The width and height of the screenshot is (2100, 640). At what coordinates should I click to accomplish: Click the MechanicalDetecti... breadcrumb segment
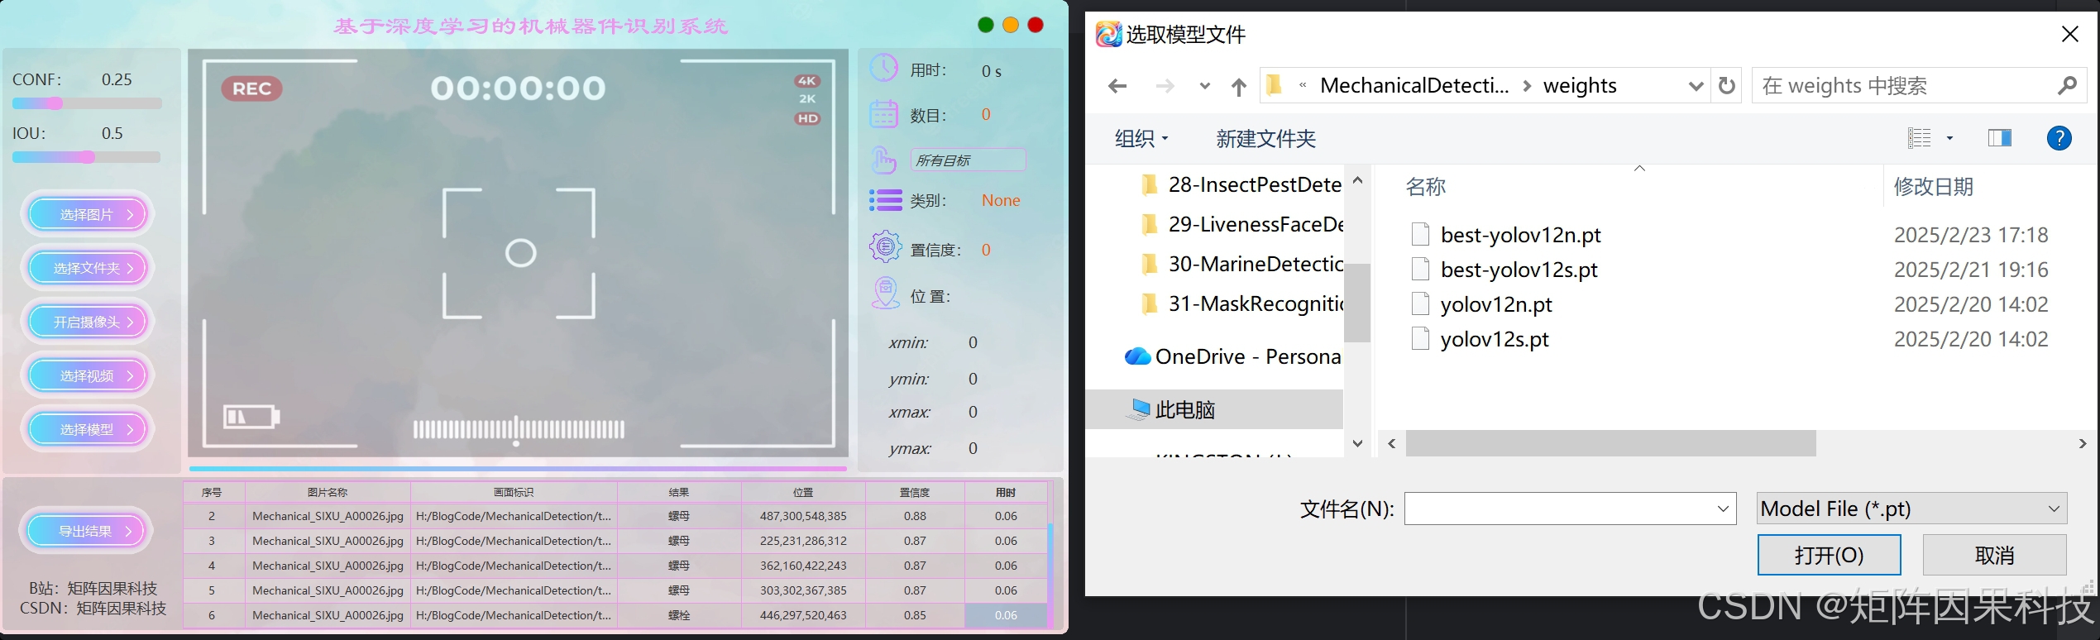[1414, 85]
